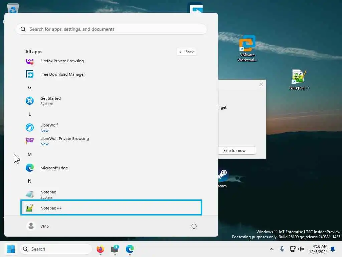Jump using the letter L header
This screenshot has height=257, width=342.
click(30, 114)
